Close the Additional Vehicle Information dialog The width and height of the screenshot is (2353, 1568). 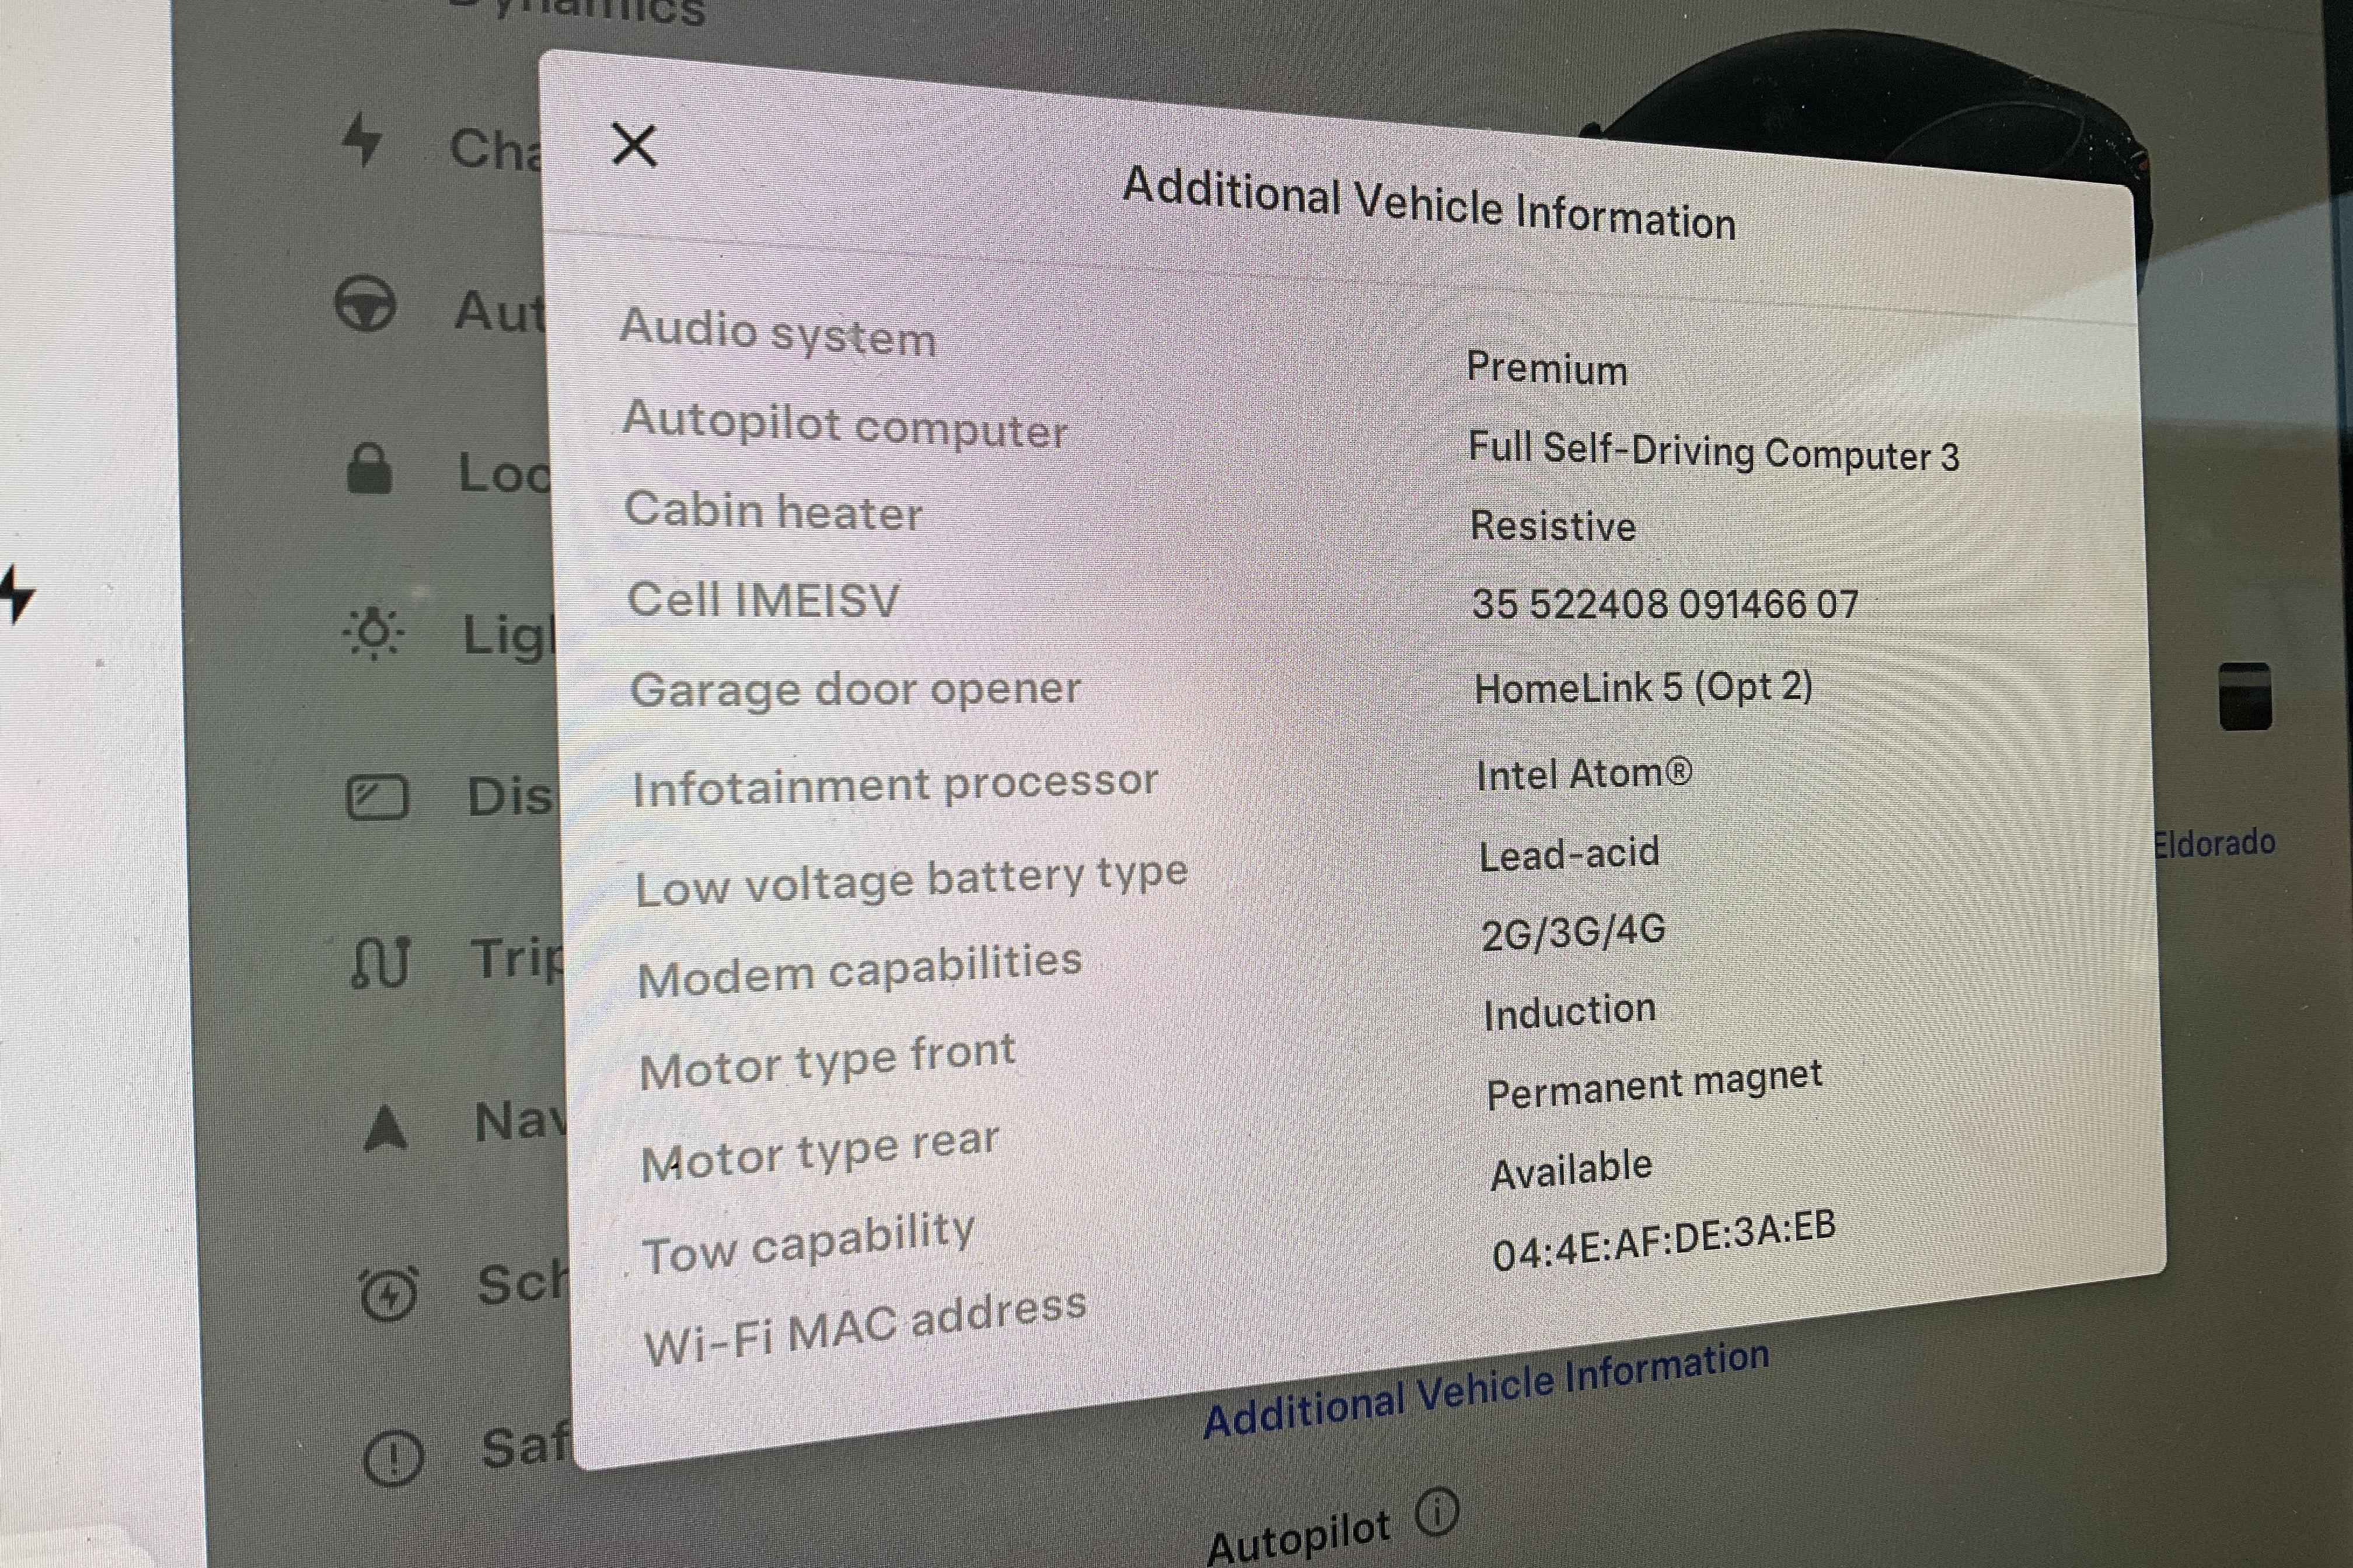(634, 146)
